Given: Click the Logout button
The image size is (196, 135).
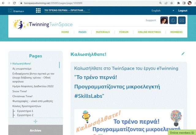Looking at the screenshot, I should tap(183, 11).
